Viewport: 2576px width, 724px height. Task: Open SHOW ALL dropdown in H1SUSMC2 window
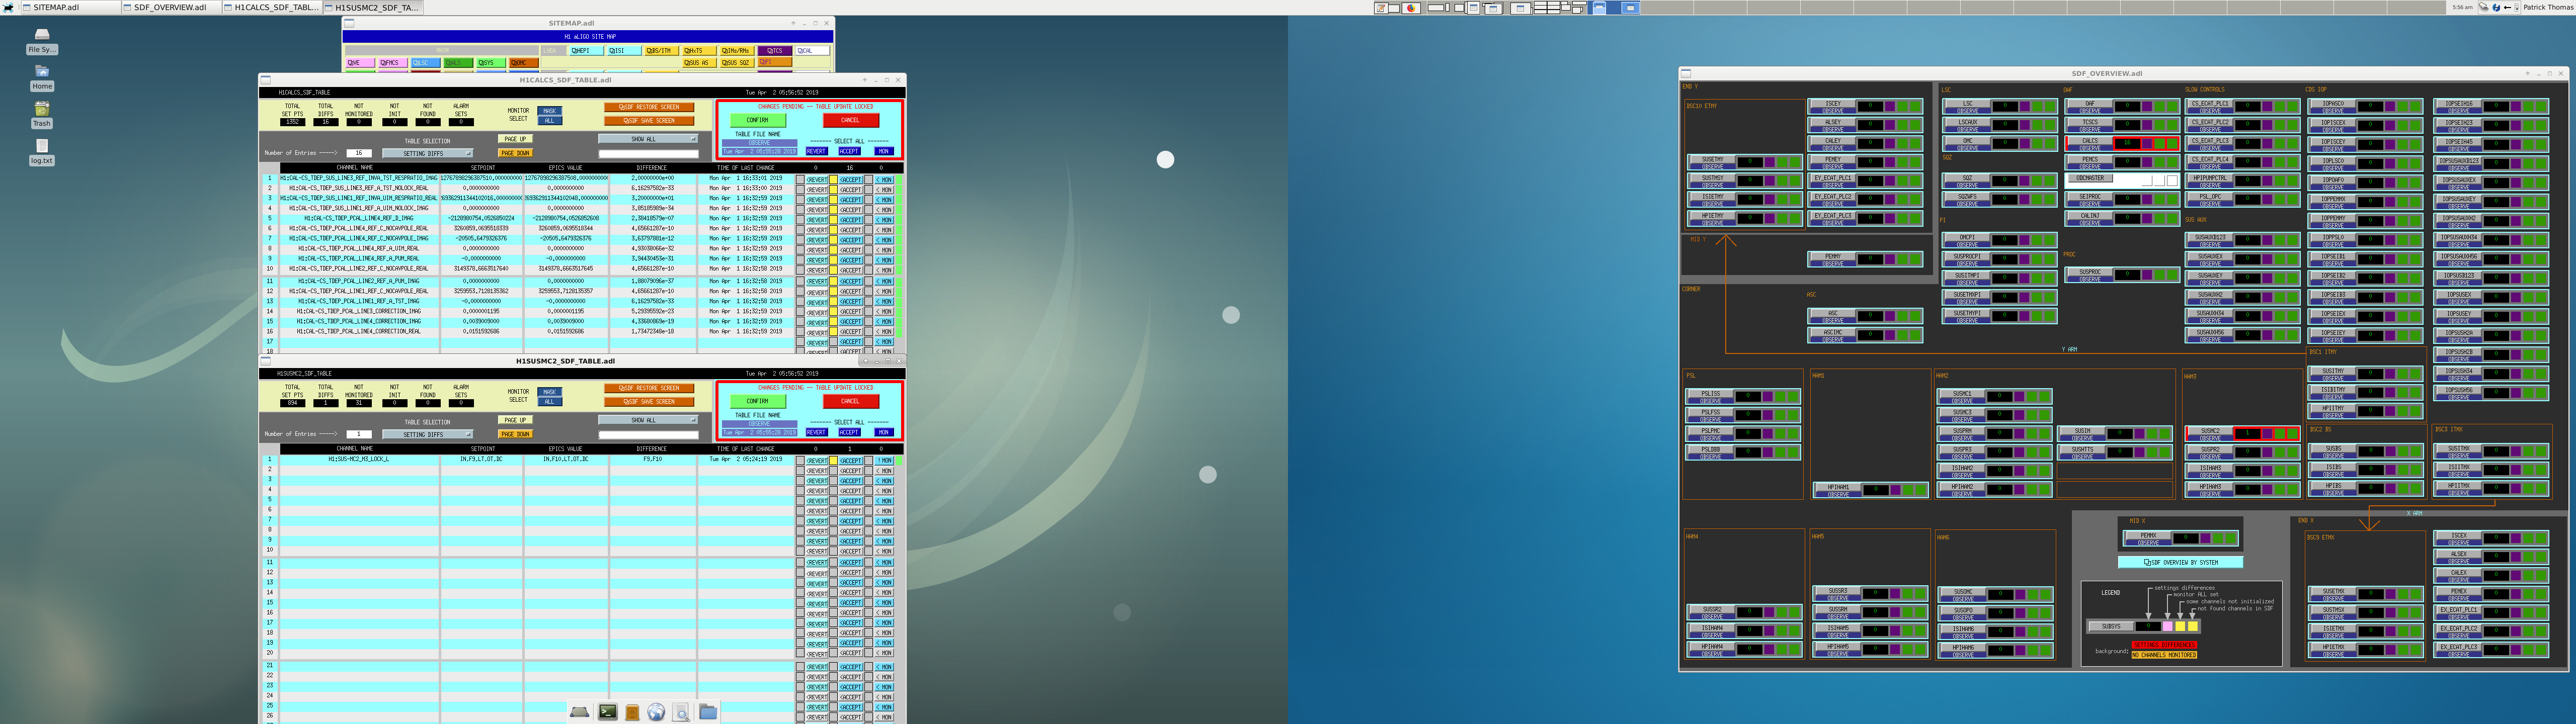(648, 420)
